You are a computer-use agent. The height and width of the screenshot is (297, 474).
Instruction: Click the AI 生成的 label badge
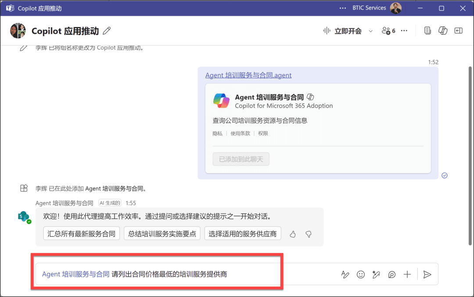tap(110, 203)
